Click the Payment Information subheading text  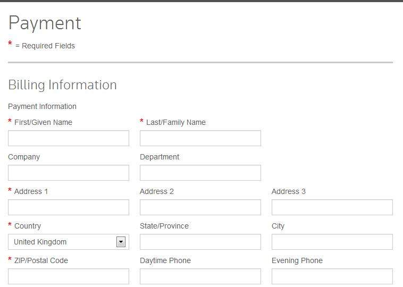click(x=42, y=106)
